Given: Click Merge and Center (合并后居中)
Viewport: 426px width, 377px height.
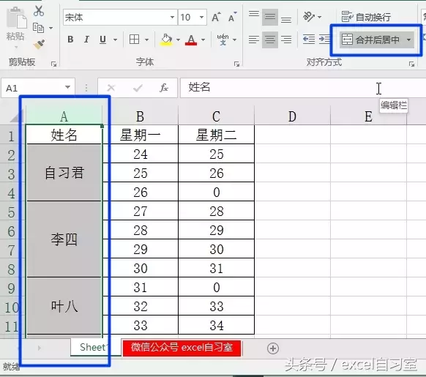Looking at the screenshot, I should pyautogui.click(x=370, y=40).
